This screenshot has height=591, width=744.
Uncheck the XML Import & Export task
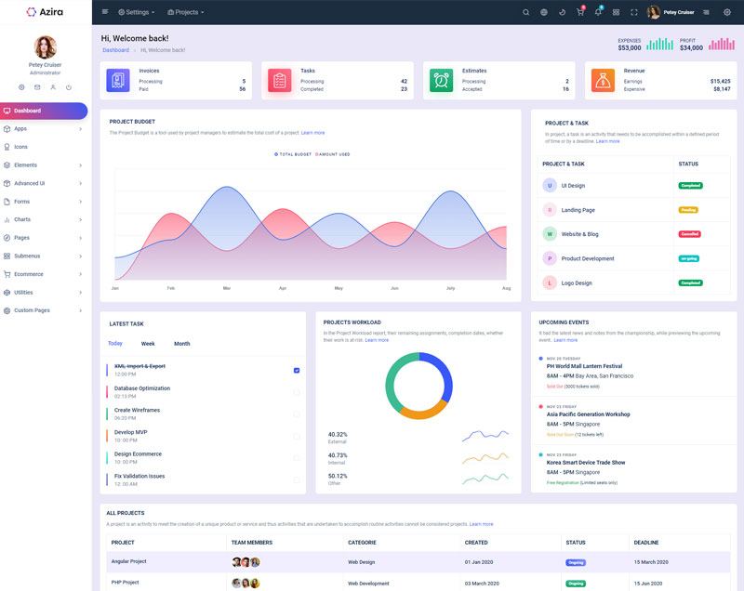297,370
